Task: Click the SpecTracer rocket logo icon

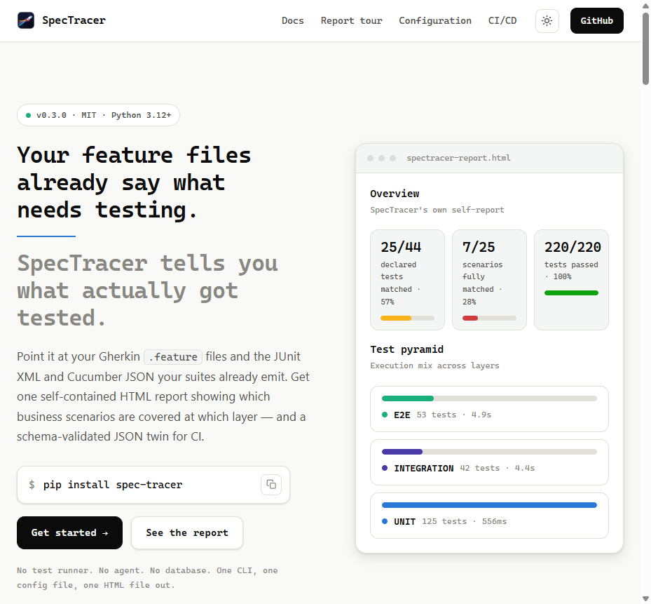Action: (26, 20)
